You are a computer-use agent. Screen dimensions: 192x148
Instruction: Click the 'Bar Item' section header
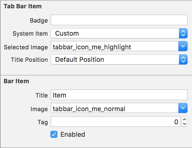[x=16, y=81]
